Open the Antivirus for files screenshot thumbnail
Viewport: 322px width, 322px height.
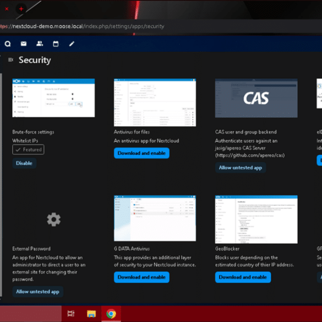tap(155, 102)
